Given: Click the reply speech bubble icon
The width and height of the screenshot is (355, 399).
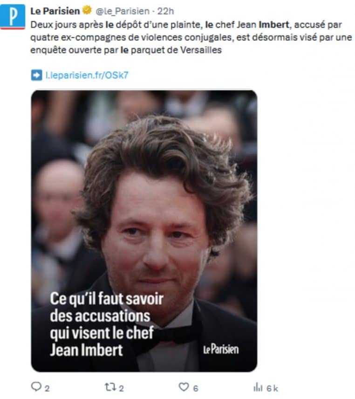Looking at the screenshot, I should 36,386.
